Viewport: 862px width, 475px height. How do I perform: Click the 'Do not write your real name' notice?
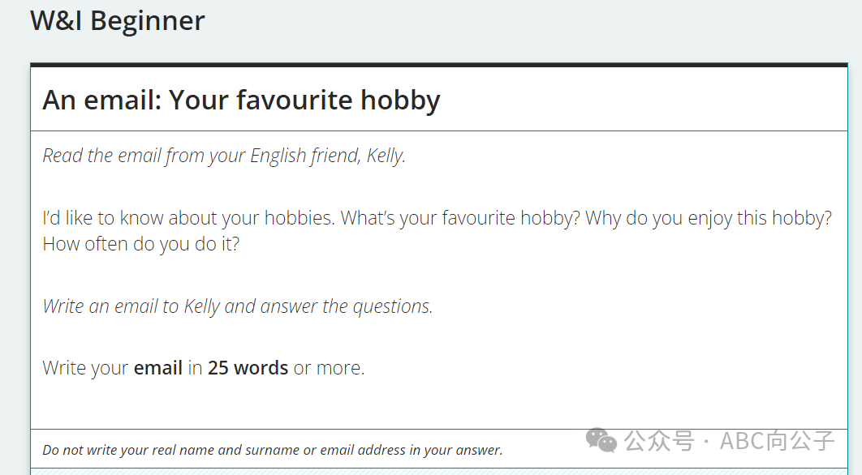click(x=273, y=451)
